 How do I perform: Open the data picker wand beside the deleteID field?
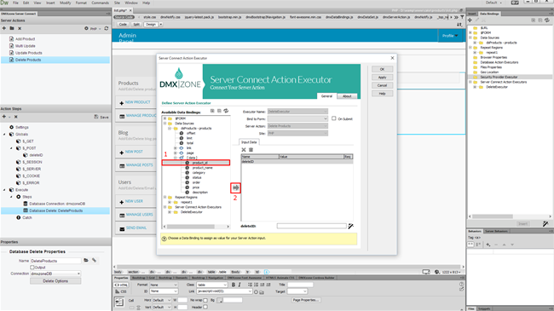point(351,226)
